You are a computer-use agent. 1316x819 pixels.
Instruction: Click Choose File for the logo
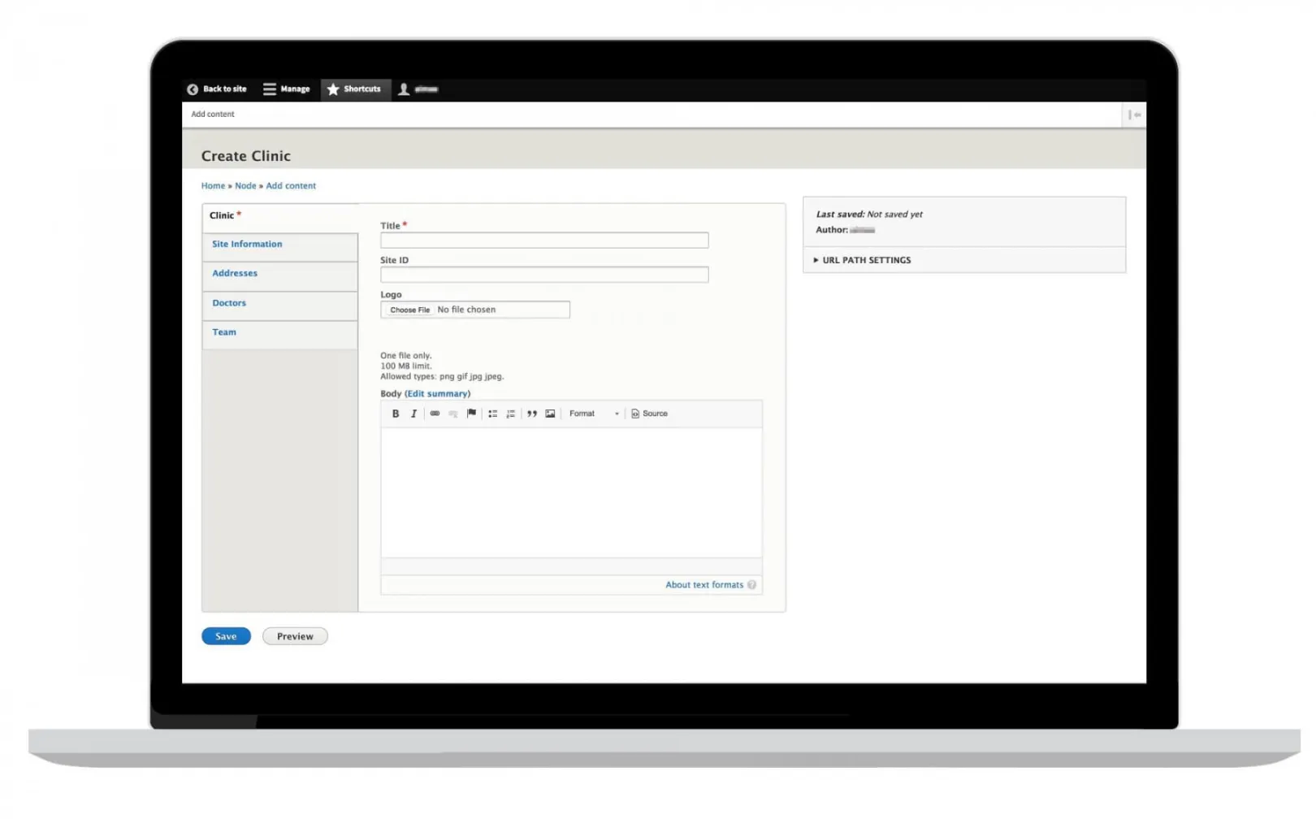click(x=409, y=310)
